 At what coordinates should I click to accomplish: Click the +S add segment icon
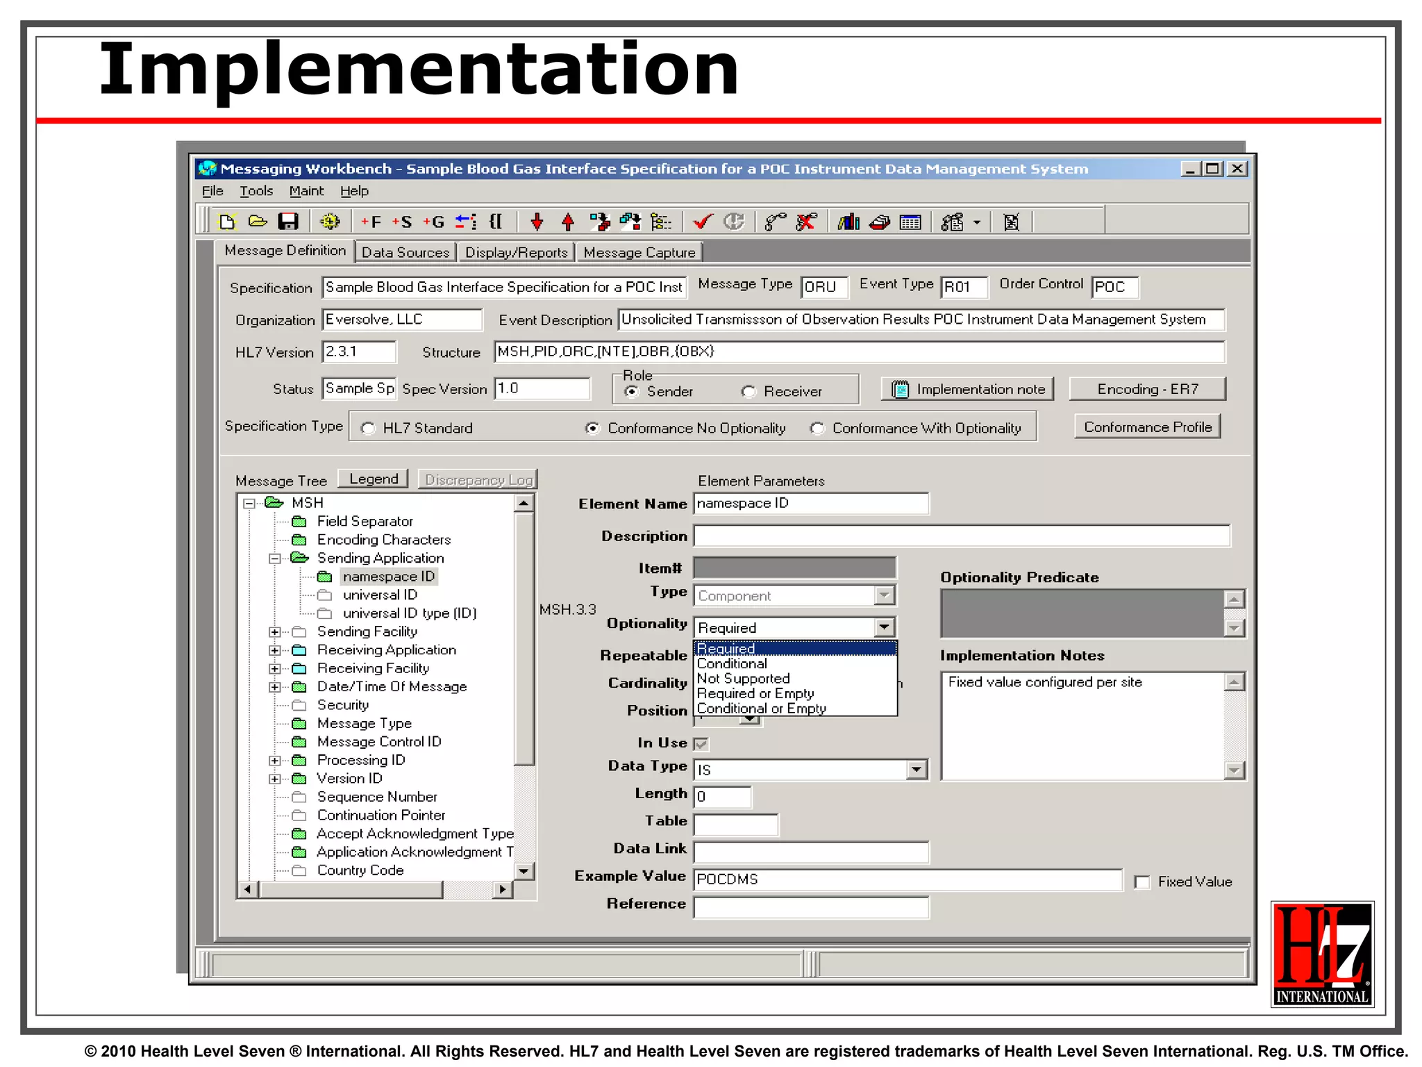402,222
